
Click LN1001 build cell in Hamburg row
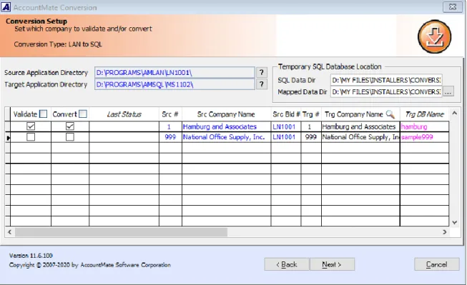286,126
